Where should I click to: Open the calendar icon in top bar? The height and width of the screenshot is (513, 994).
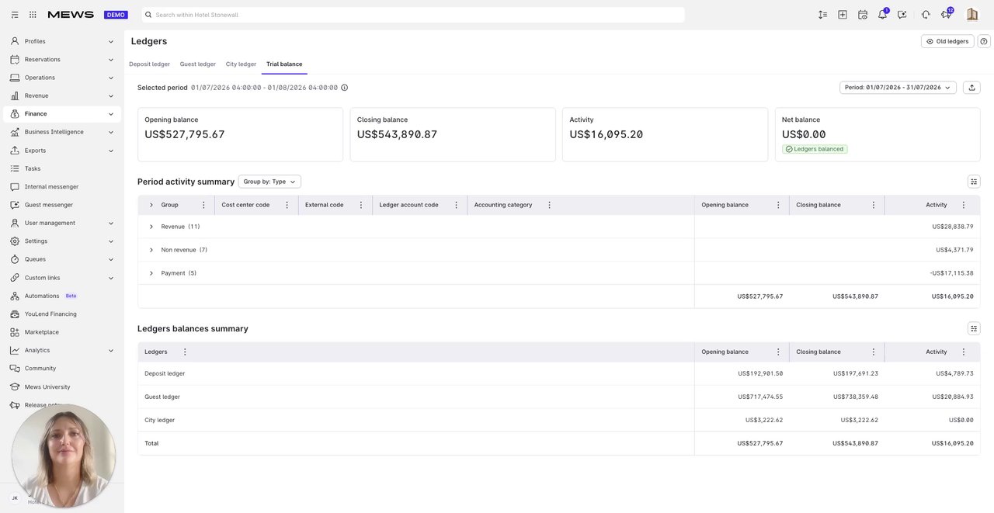click(863, 15)
